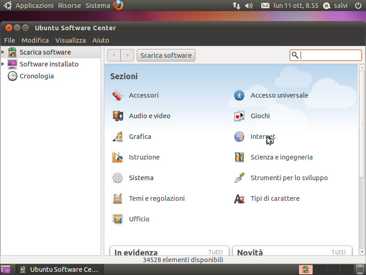Open the Grafica section icon
The height and width of the screenshot is (275, 366).
118,137
